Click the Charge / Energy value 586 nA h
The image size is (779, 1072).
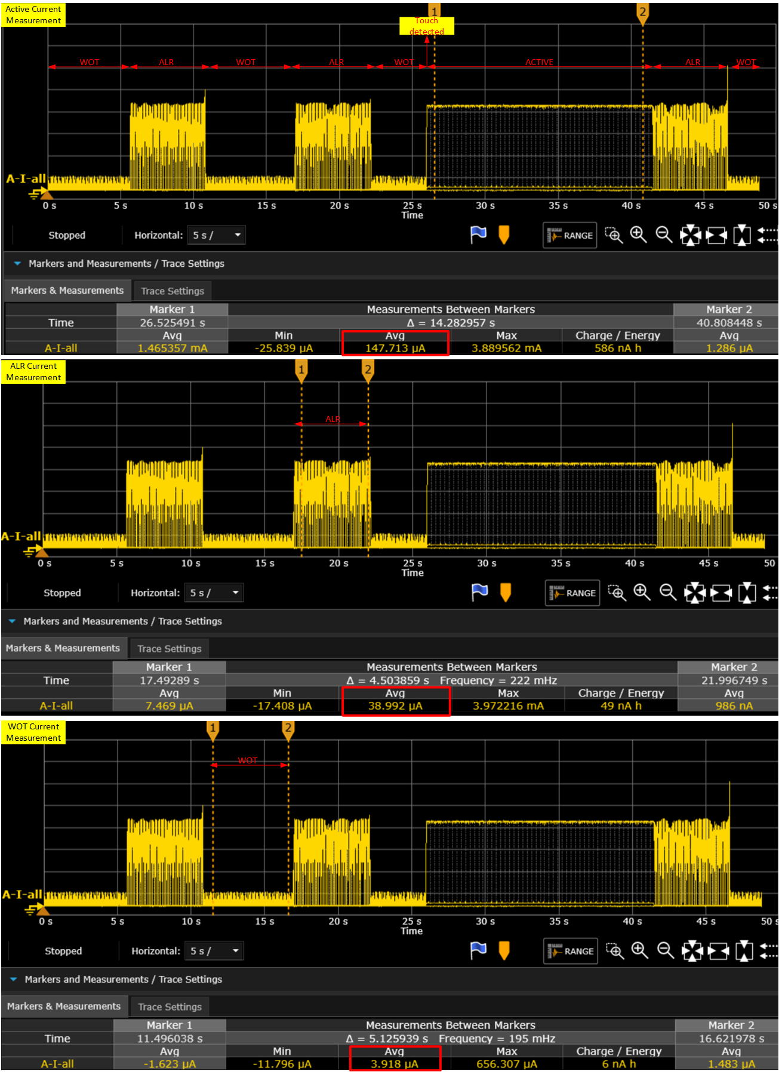[618, 348]
